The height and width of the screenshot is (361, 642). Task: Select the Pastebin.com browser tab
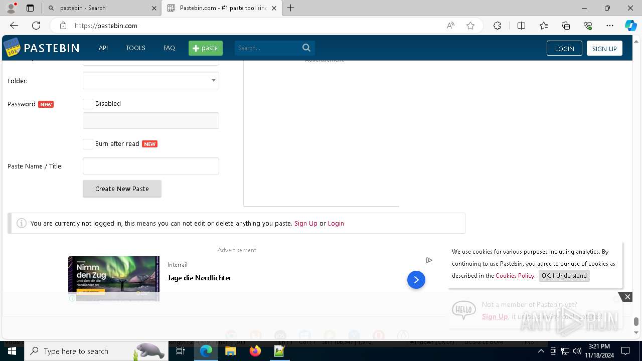221,8
